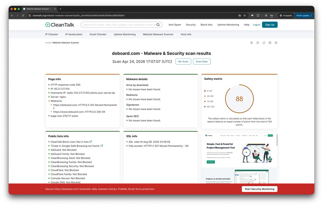Click the magnifier search icon in search box
Image resolution: width=323 pixels, height=206 pixels.
tap(158, 25)
